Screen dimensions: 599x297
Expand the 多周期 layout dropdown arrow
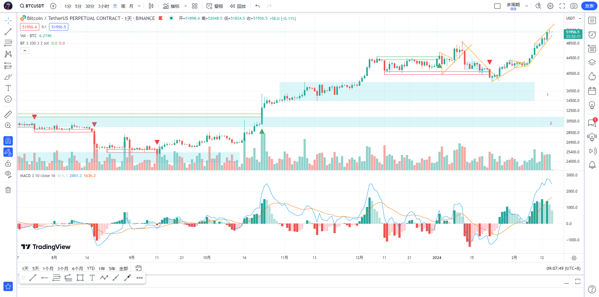pyautogui.click(x=527, y=6)
